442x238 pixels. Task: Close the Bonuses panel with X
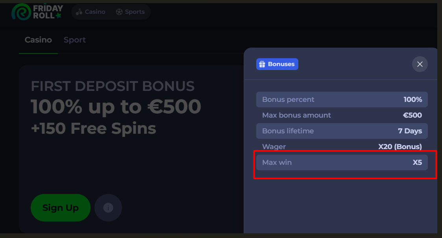click(x=420, y=64)
